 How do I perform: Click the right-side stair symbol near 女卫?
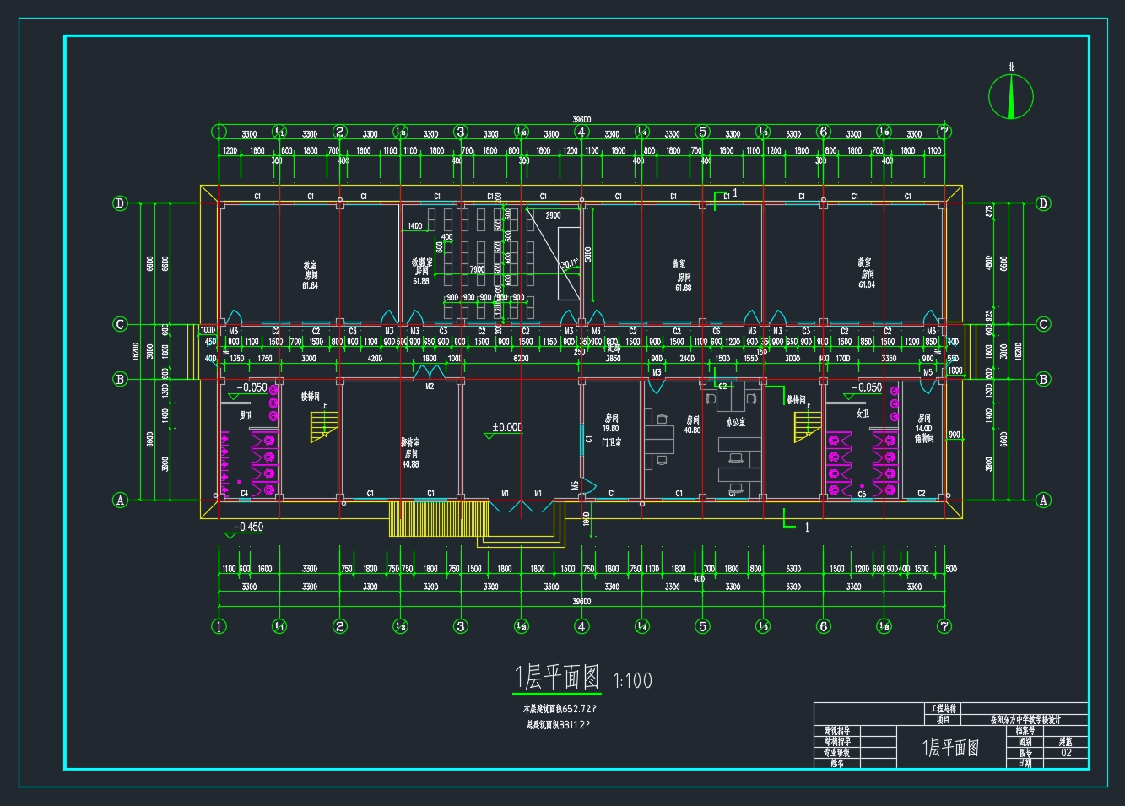coord(808,426)
